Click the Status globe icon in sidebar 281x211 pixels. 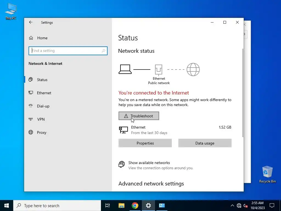coord(31,79)
